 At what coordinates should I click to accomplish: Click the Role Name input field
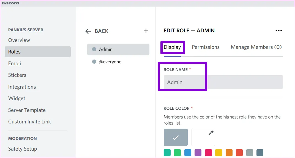pyautogui.click(x=223, y=82)
